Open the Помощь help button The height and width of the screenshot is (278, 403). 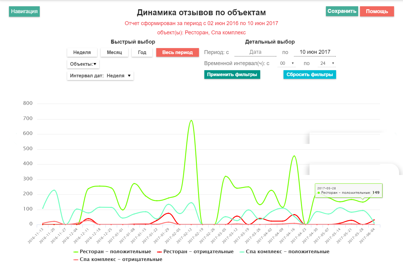click(x=377, y=11)
